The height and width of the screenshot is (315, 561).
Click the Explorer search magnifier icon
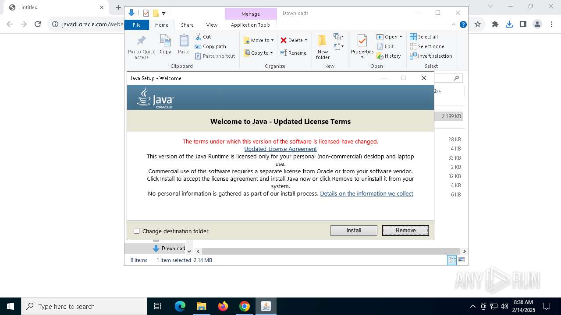pos(456,78)
